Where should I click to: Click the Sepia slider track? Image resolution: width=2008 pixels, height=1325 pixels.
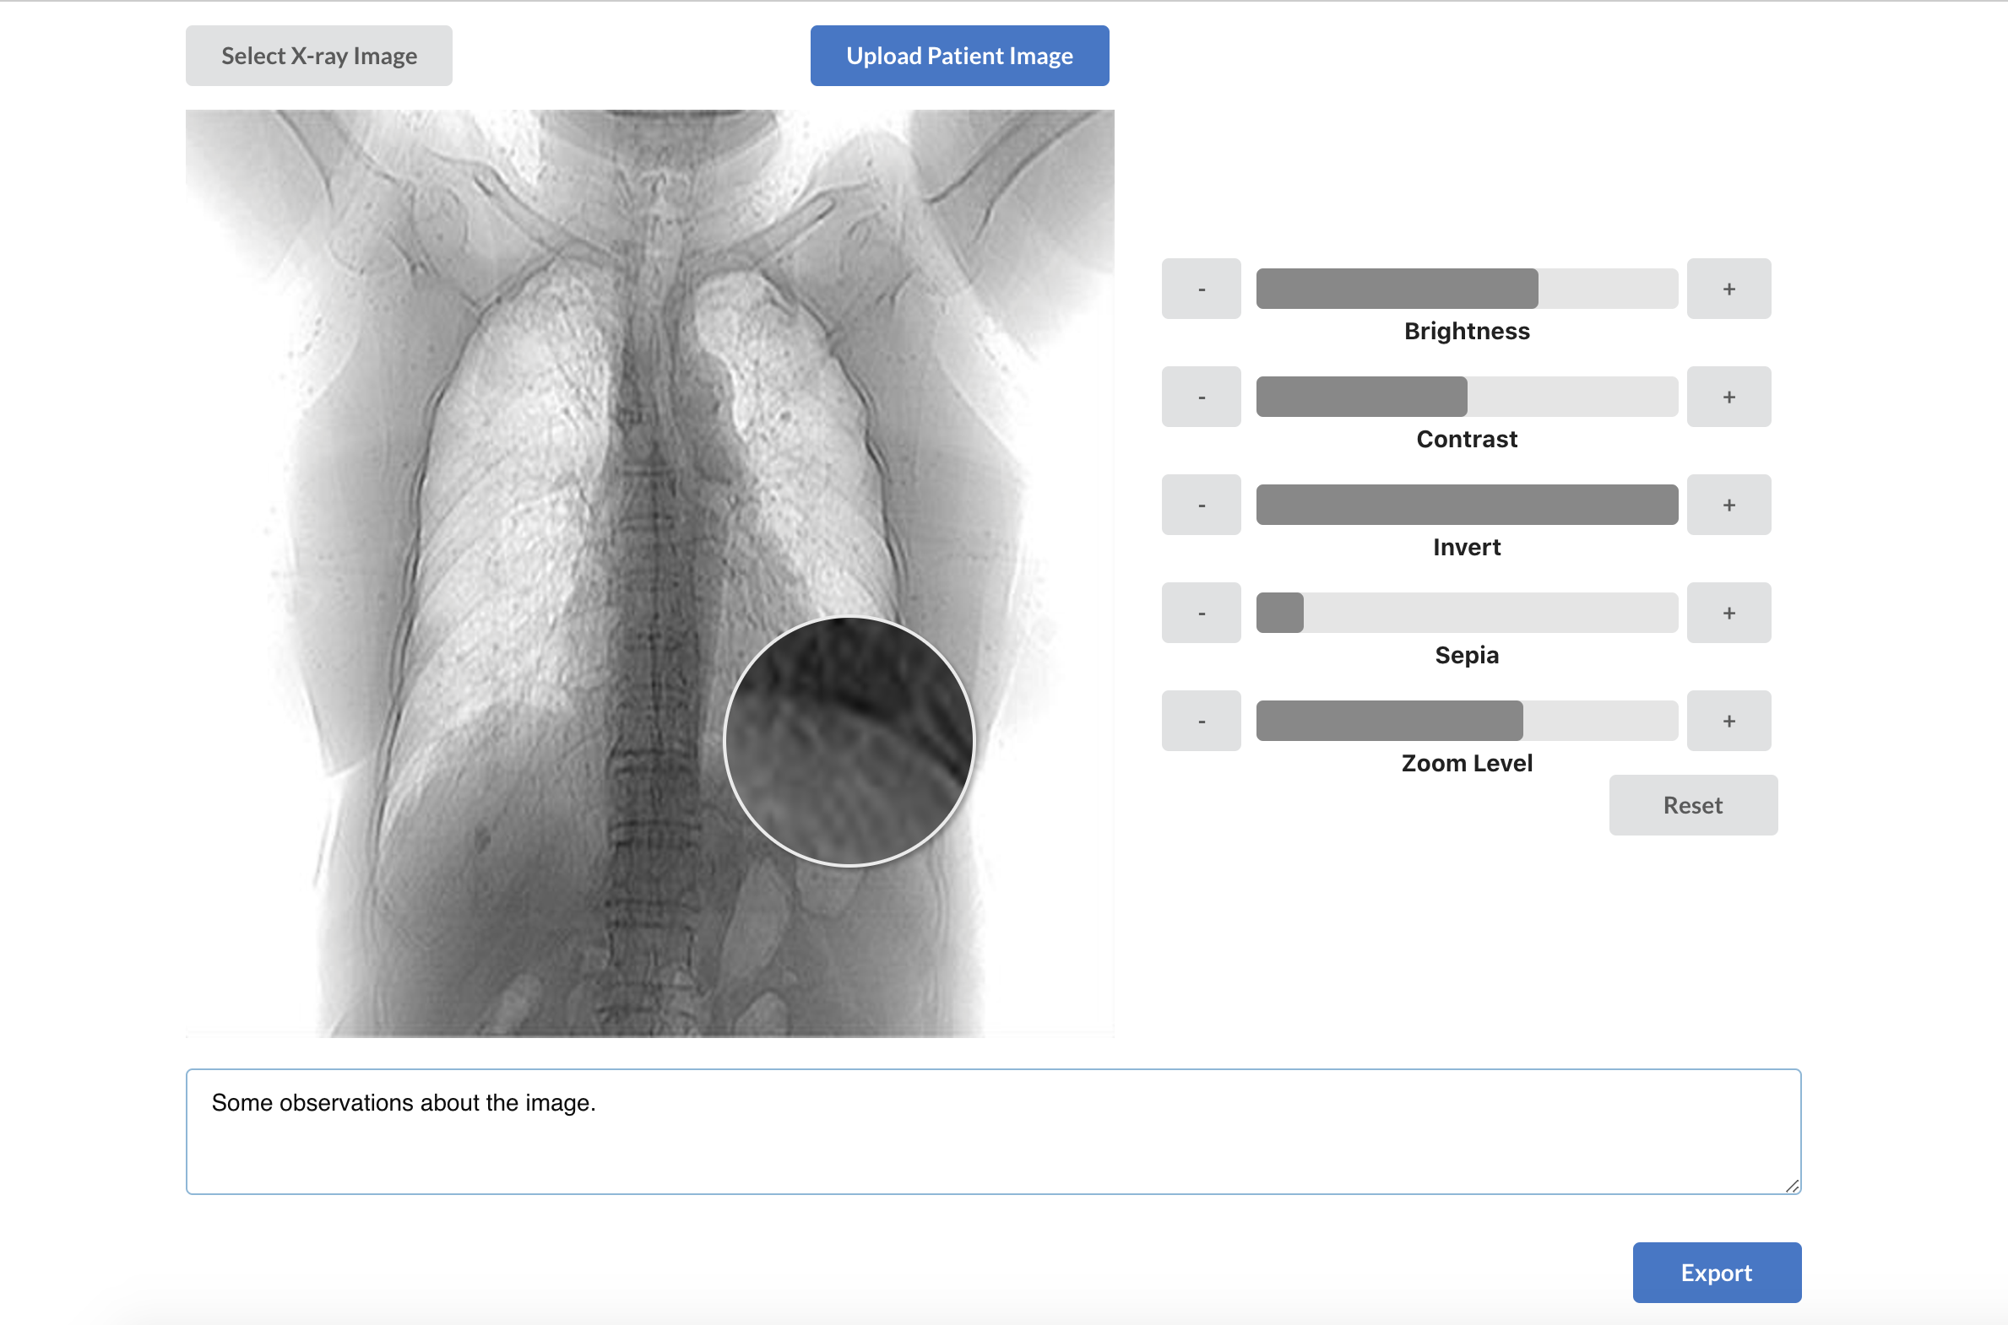pos(1466,614)
